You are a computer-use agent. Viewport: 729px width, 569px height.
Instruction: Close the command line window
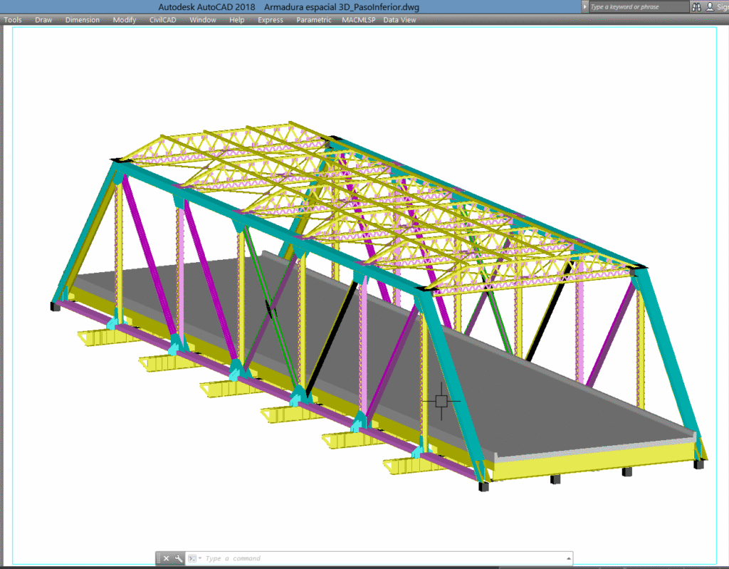[x=167, y=558]
